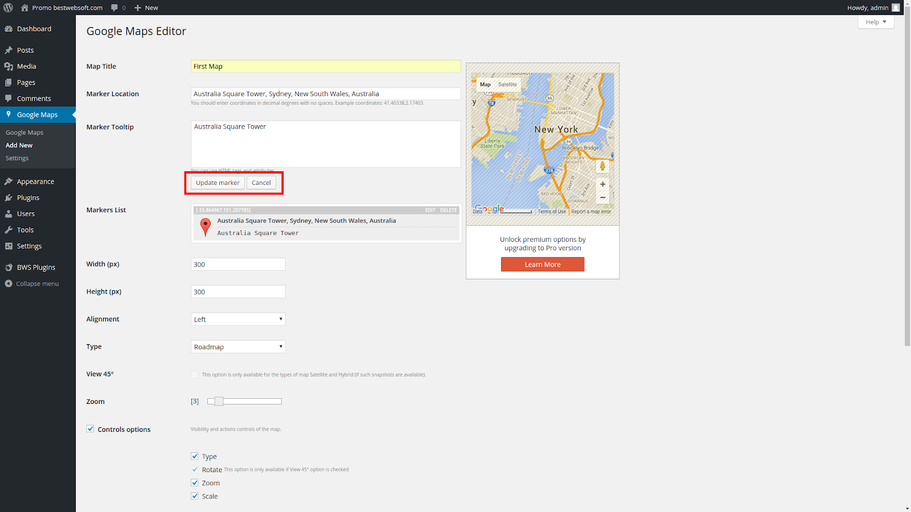
Task: Uncheck the Zoom control checkbox
Action: point(195,483)
